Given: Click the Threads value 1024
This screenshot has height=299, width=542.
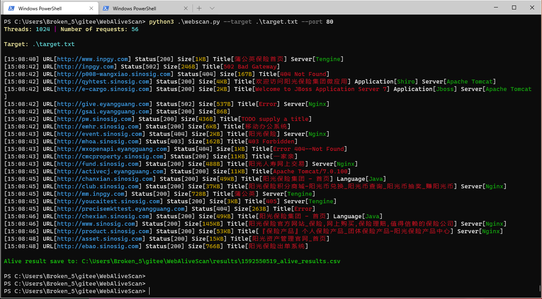Looking at the screenshot, I should [43, 29].
